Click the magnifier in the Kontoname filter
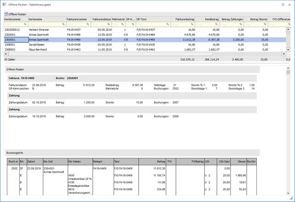295x202 pixels. point(63,24)
